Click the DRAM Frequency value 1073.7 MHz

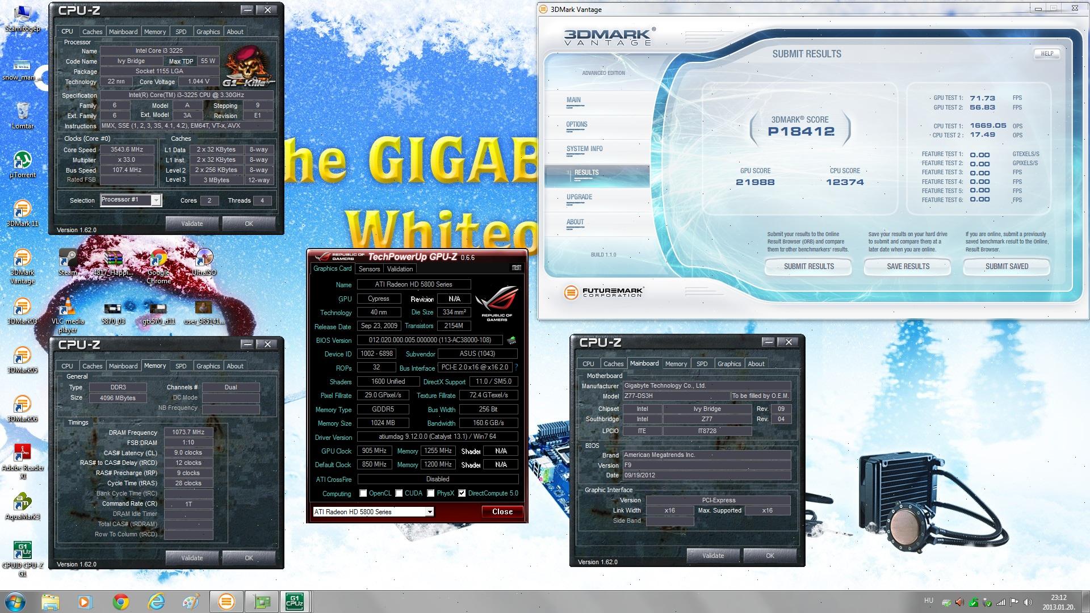coord(188,433)
